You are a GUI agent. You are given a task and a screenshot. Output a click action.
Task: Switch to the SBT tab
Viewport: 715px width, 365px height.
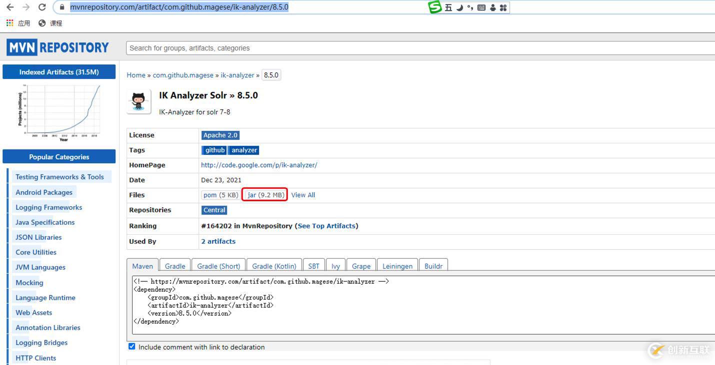(x=313, y=266)
